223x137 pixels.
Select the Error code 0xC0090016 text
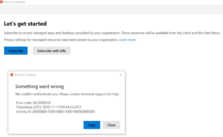33,103
